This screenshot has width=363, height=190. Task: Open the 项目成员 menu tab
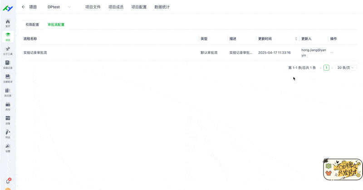click(116, 7)
